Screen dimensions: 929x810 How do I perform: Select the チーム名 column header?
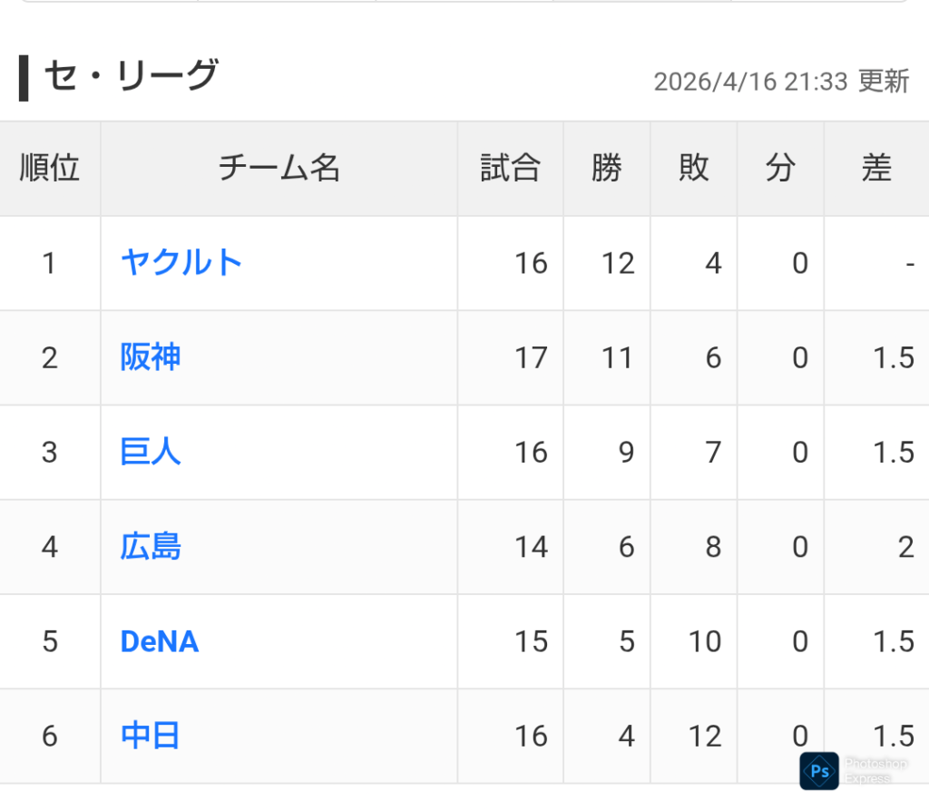[x=279, y=169]
